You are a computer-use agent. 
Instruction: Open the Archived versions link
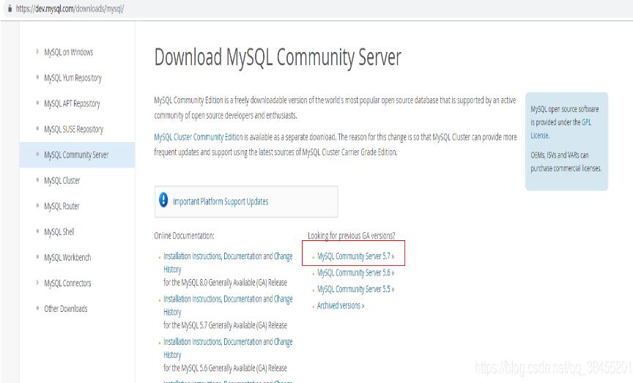pyautogui.click(x=340, y=305)
